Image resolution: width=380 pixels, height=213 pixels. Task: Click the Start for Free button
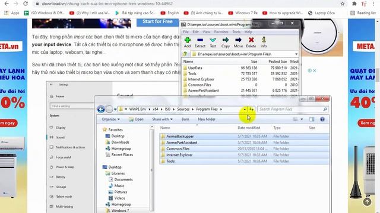tap(157, 22)
